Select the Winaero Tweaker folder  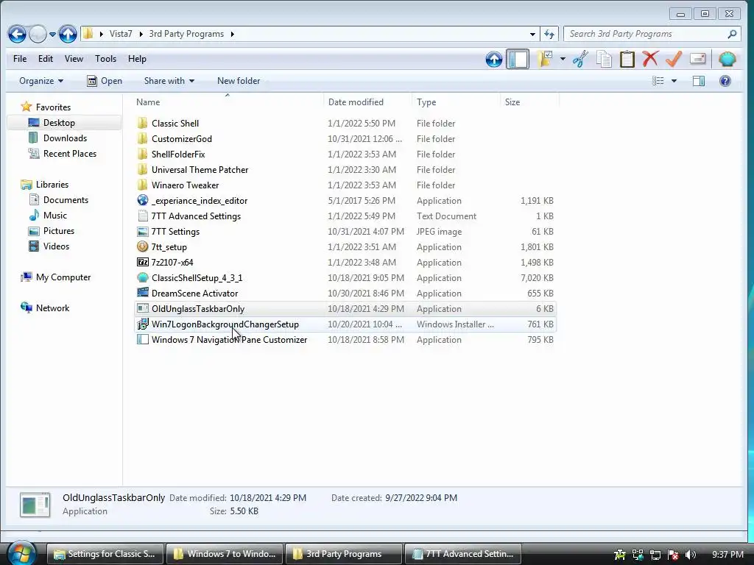(345, 185)
